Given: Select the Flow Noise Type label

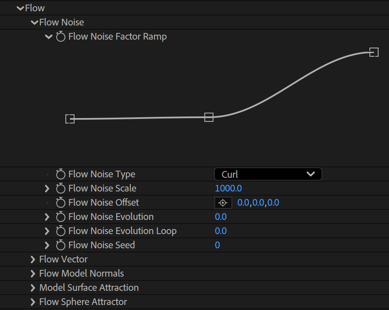Looking at the screenshot, I should 102,174.
